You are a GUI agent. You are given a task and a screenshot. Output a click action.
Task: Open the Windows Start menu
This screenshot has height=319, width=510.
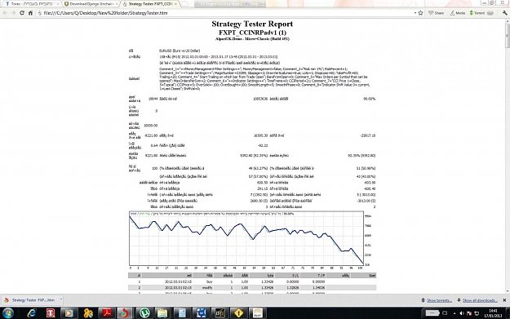[x=8, y=313]
